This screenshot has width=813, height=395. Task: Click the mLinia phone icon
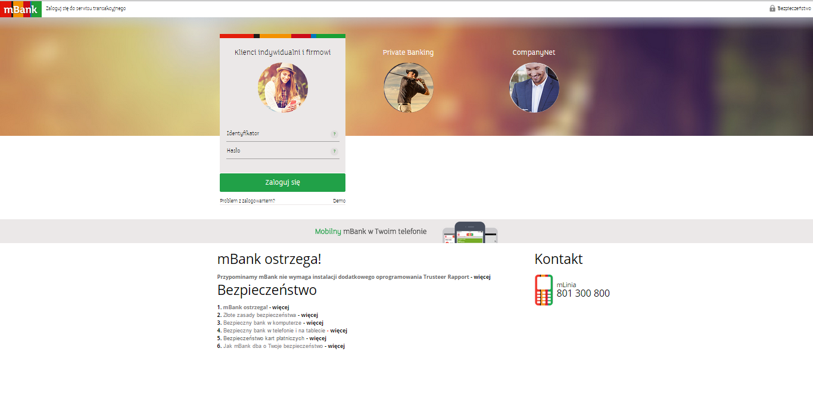click(x=544, y=290)
